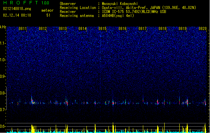Click the 0818 time axis marker
The height and width of the screenshot is (133, 210).
163,29
